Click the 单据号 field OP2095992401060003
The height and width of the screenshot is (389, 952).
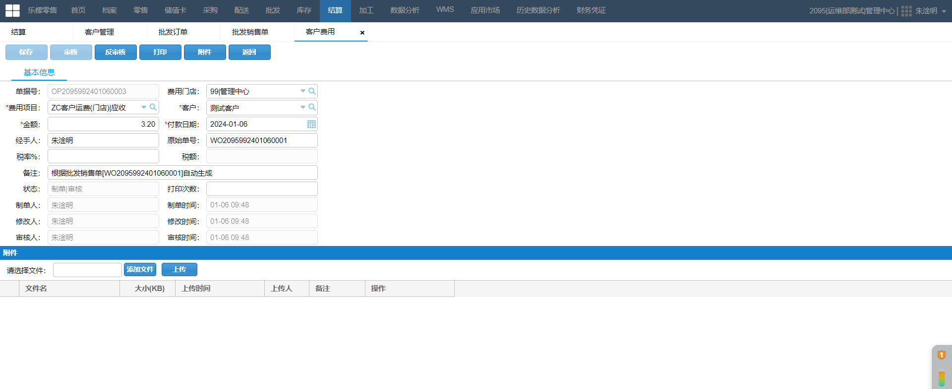coord(103,92)
